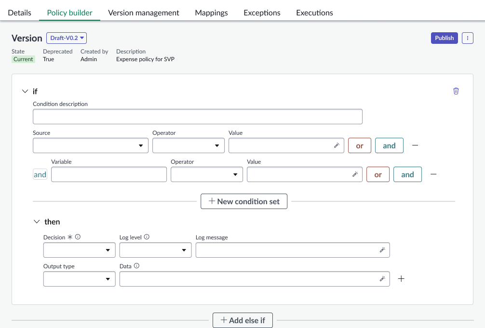
Task: Click the magic wand in first condition Value field
Action: (337, 145)
